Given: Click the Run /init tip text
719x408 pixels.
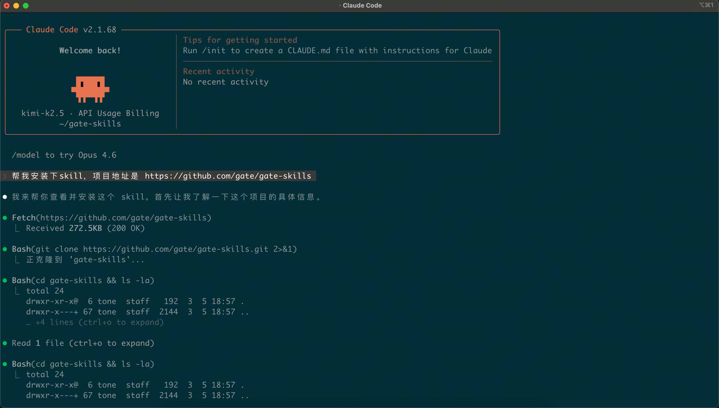Looking at the screenshot, I should (337, 51).
